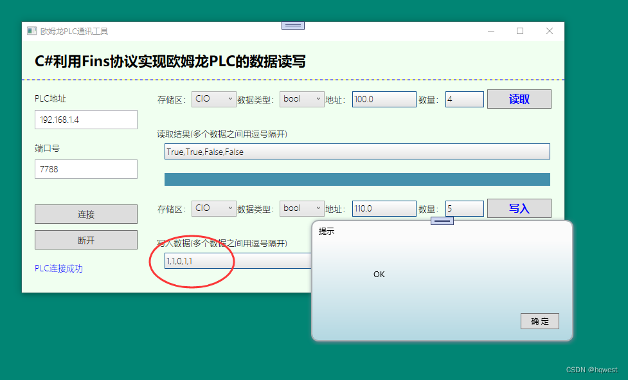Click the PLC address input field
Viewport: 628px width, 380px height.
point(86,120)
